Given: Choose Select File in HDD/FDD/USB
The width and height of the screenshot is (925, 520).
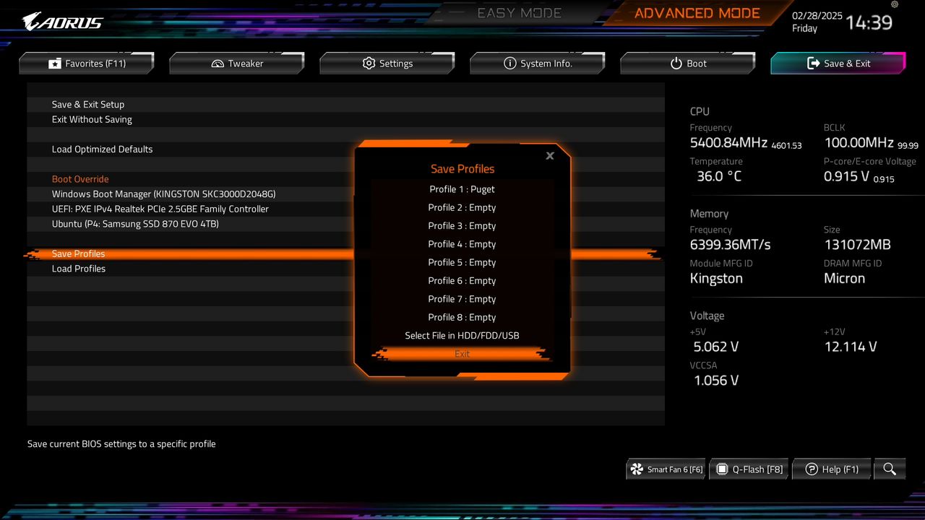Looking at the screenshot, I should (462, 336).
